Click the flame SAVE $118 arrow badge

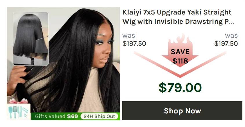pyautogui.click(x=180, y=51)
